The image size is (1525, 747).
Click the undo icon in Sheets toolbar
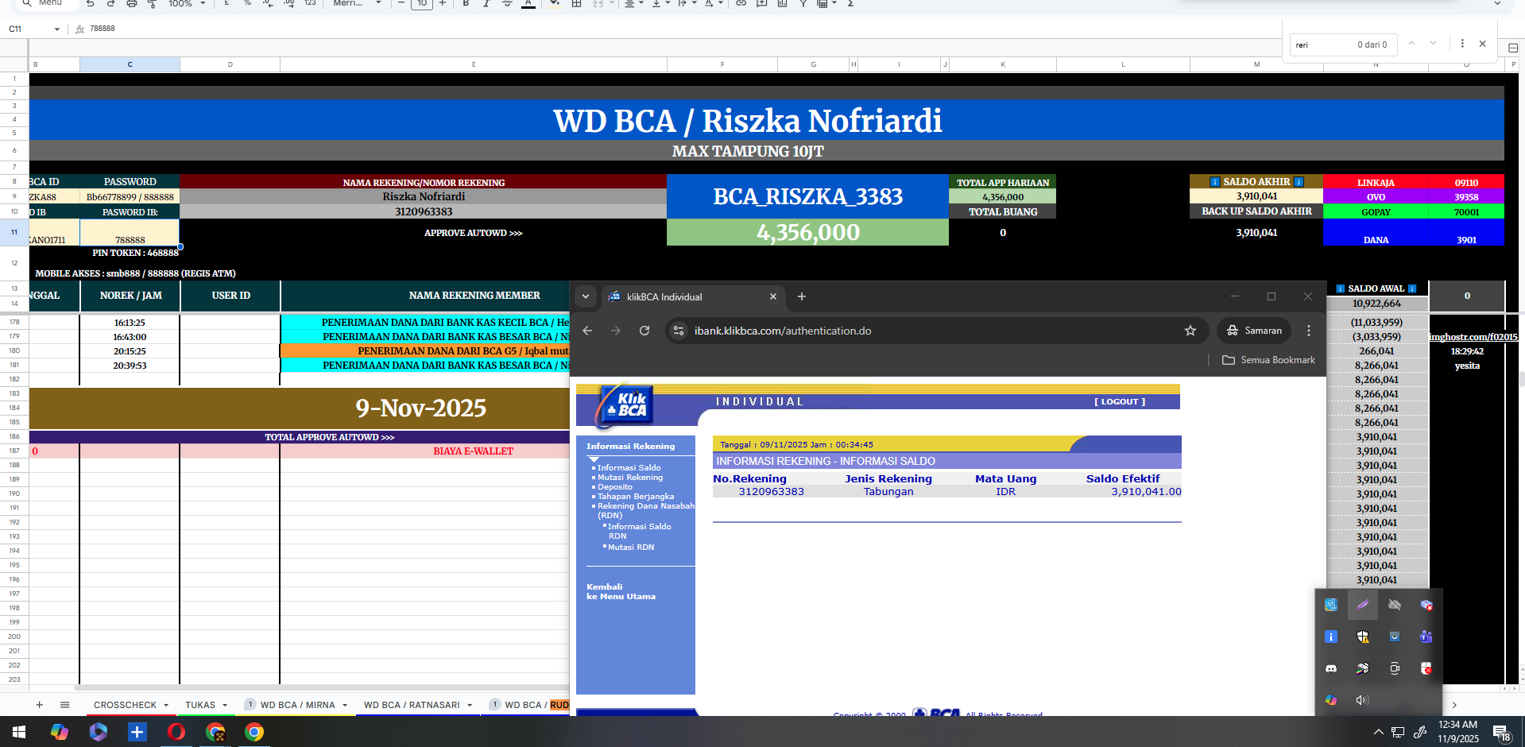click(x=90, y=4)
